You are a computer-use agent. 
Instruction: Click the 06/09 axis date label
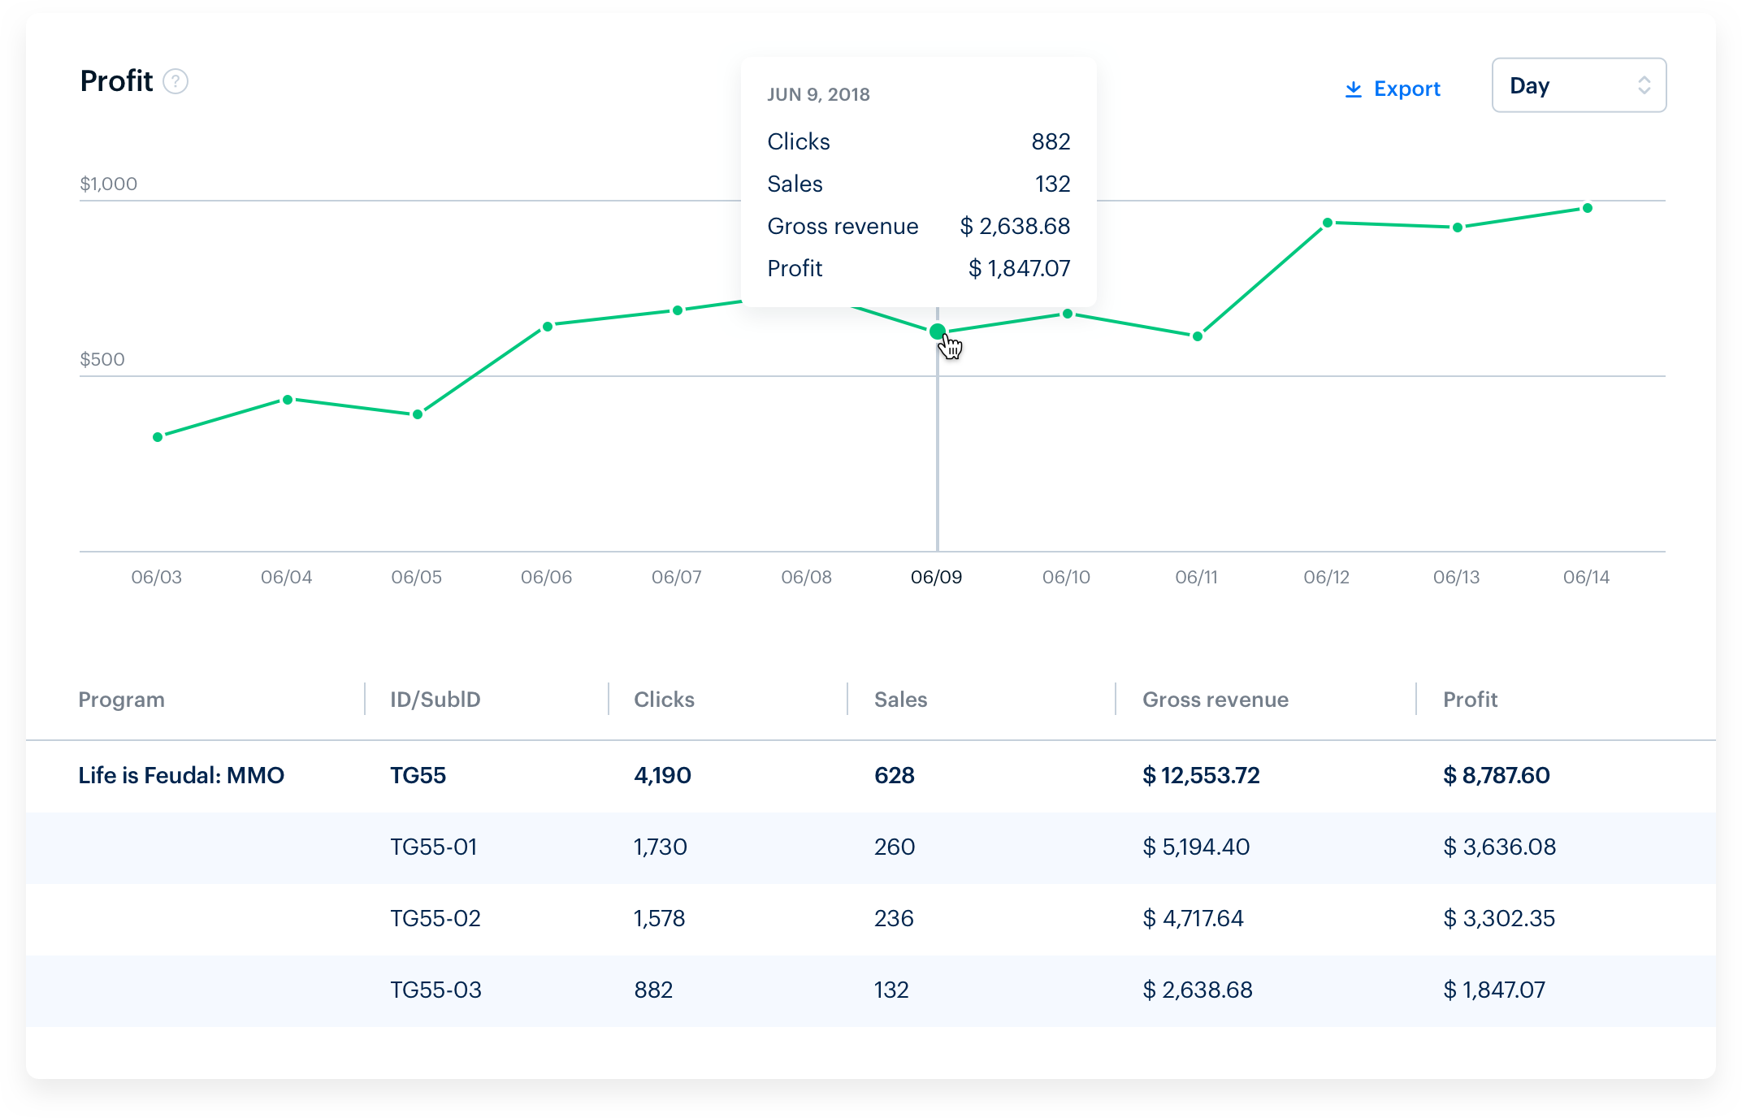click(x=937, y=578)
